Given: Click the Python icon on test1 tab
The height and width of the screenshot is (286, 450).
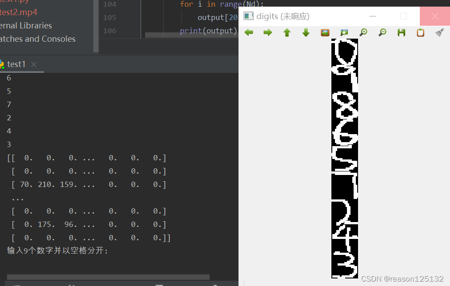Looking at the screenshot, I should click(3, 64).
